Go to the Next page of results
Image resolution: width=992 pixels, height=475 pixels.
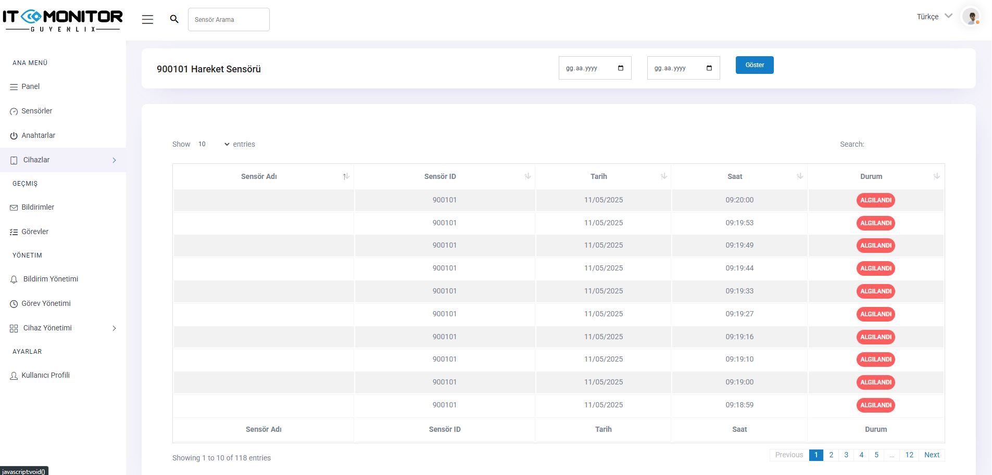pos(932,455)
